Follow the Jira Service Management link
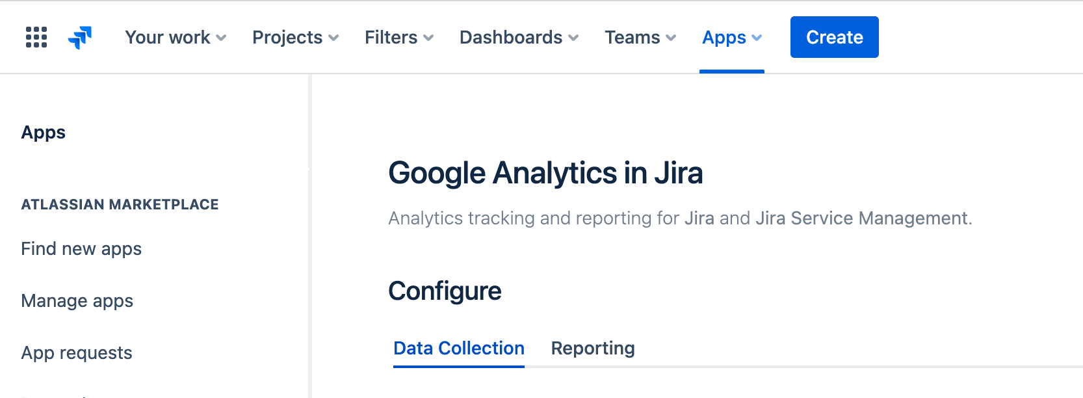This screenshot has width=1083, height=398. coord(861,218)
